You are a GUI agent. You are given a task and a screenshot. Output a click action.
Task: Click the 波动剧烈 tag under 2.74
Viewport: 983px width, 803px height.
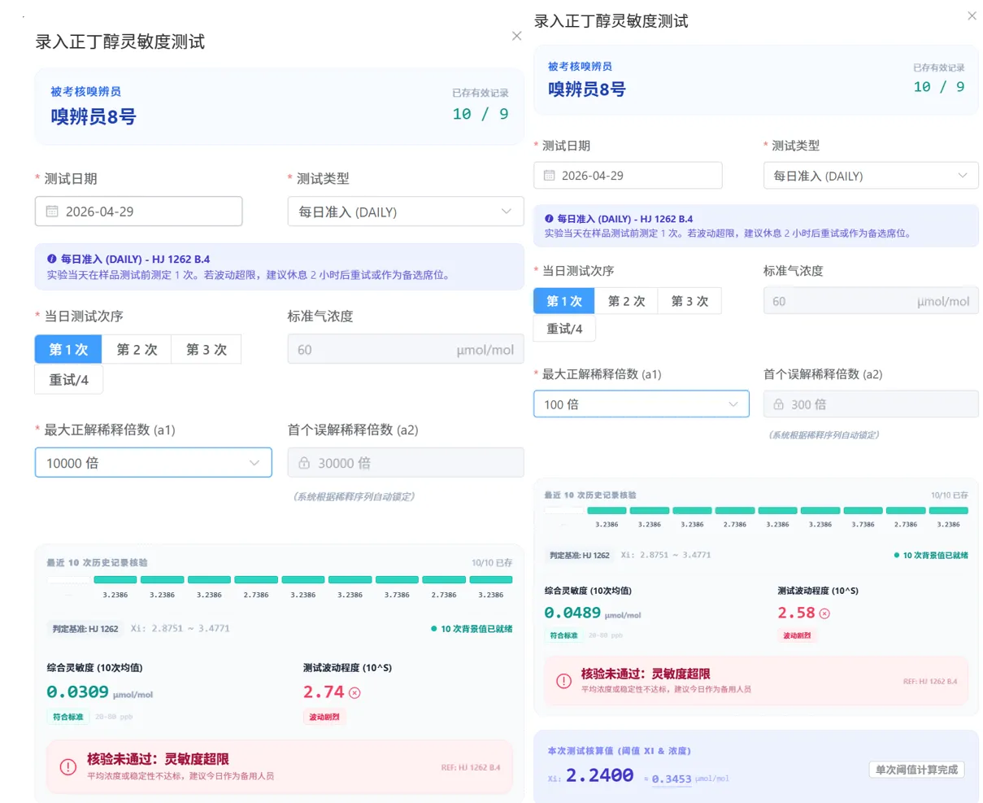tap(324, 718)
